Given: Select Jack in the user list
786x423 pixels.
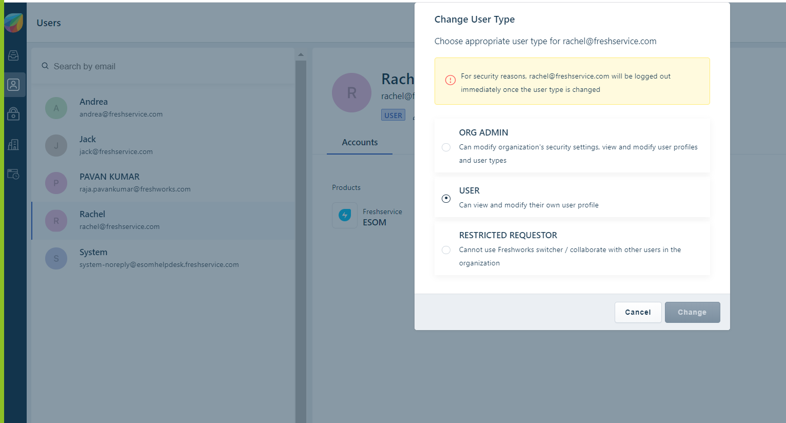Looking at the screenshot, I should (x=163, y=145).
